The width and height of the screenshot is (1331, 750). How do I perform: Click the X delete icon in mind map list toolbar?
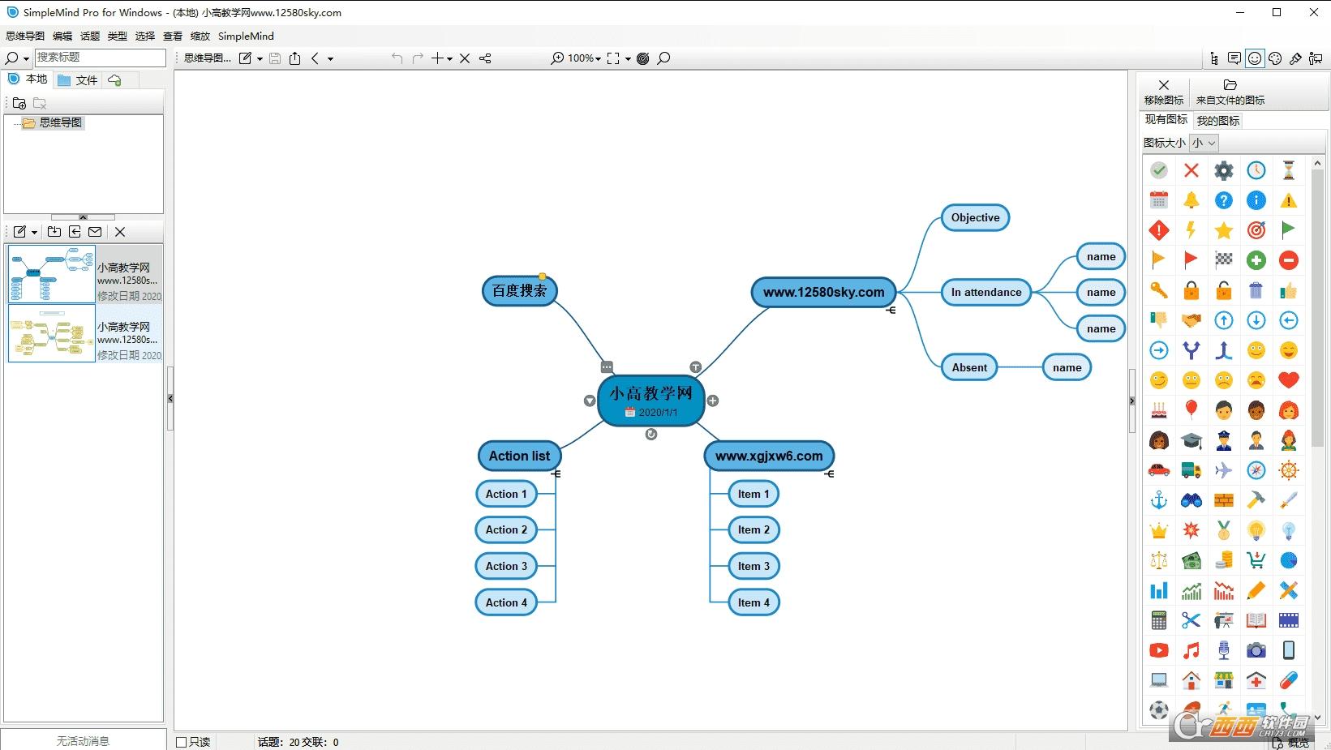tap(120, 232)
